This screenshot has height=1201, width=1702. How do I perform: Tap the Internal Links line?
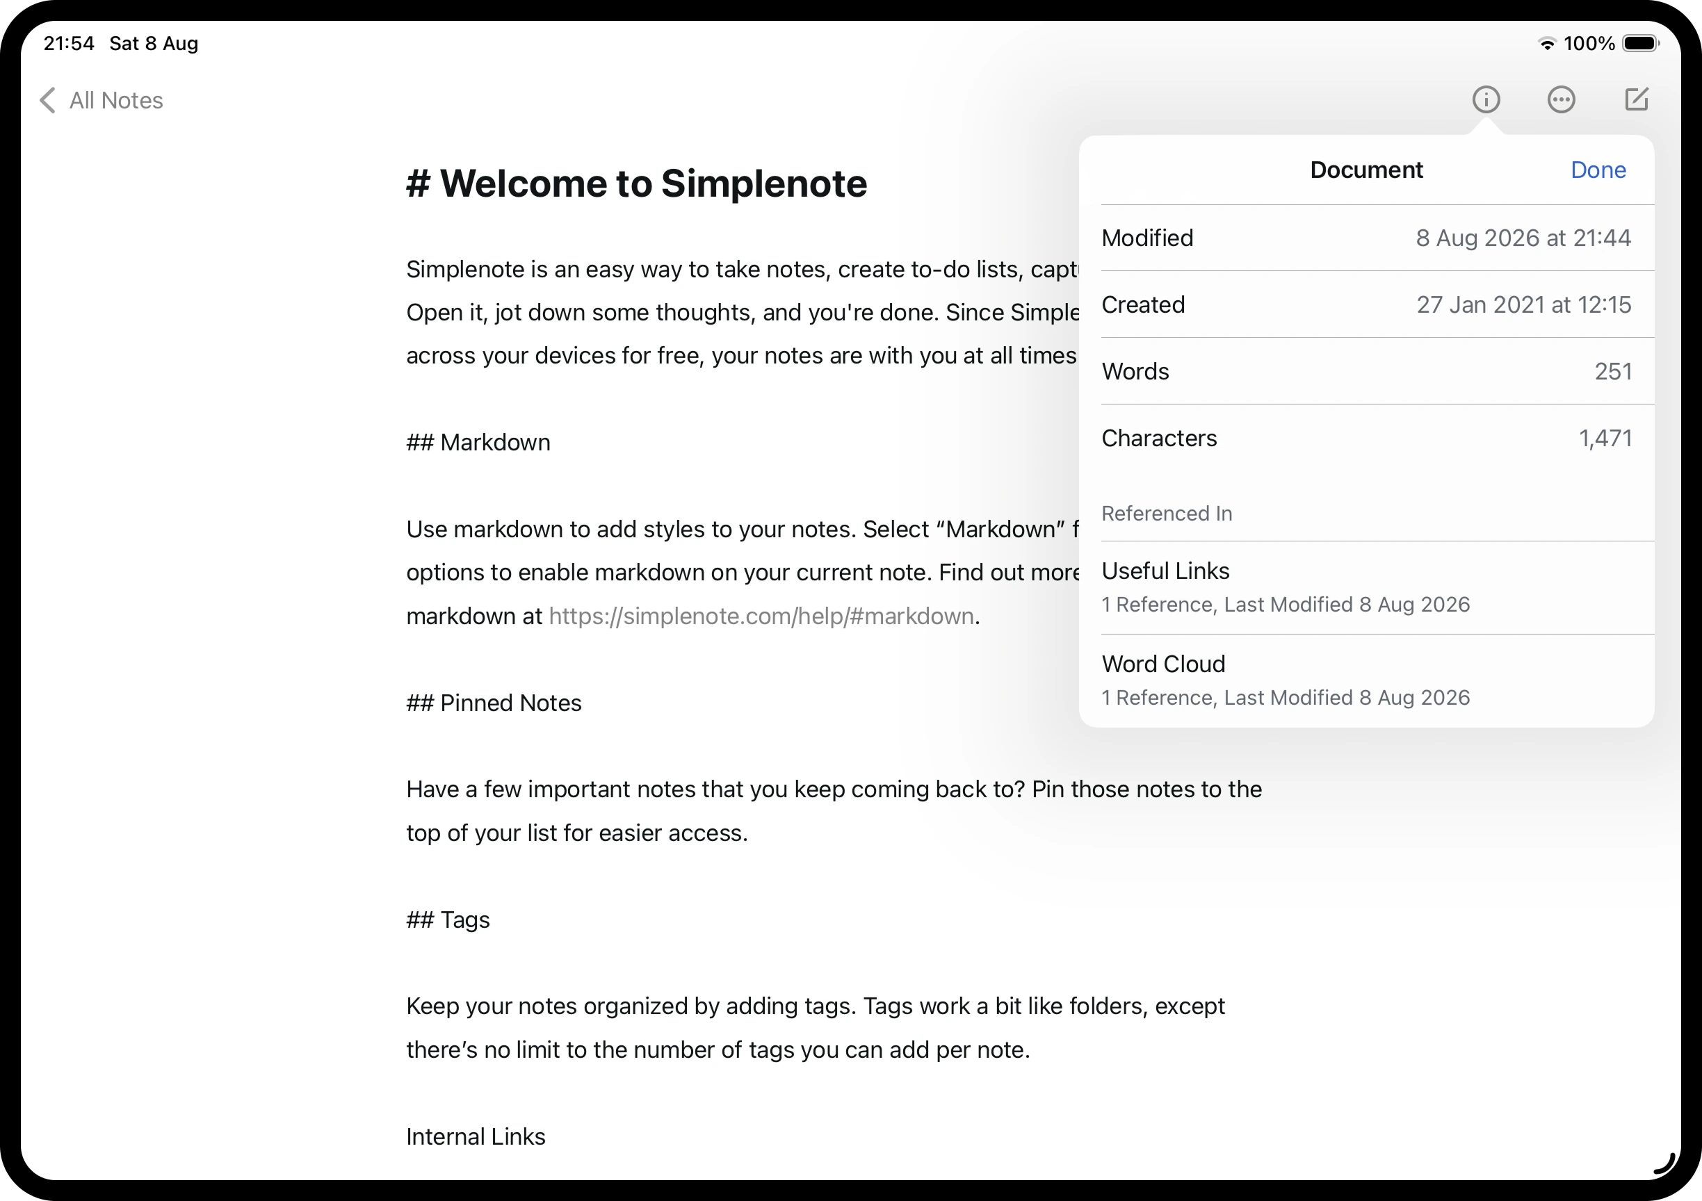tap(475, 1136)
